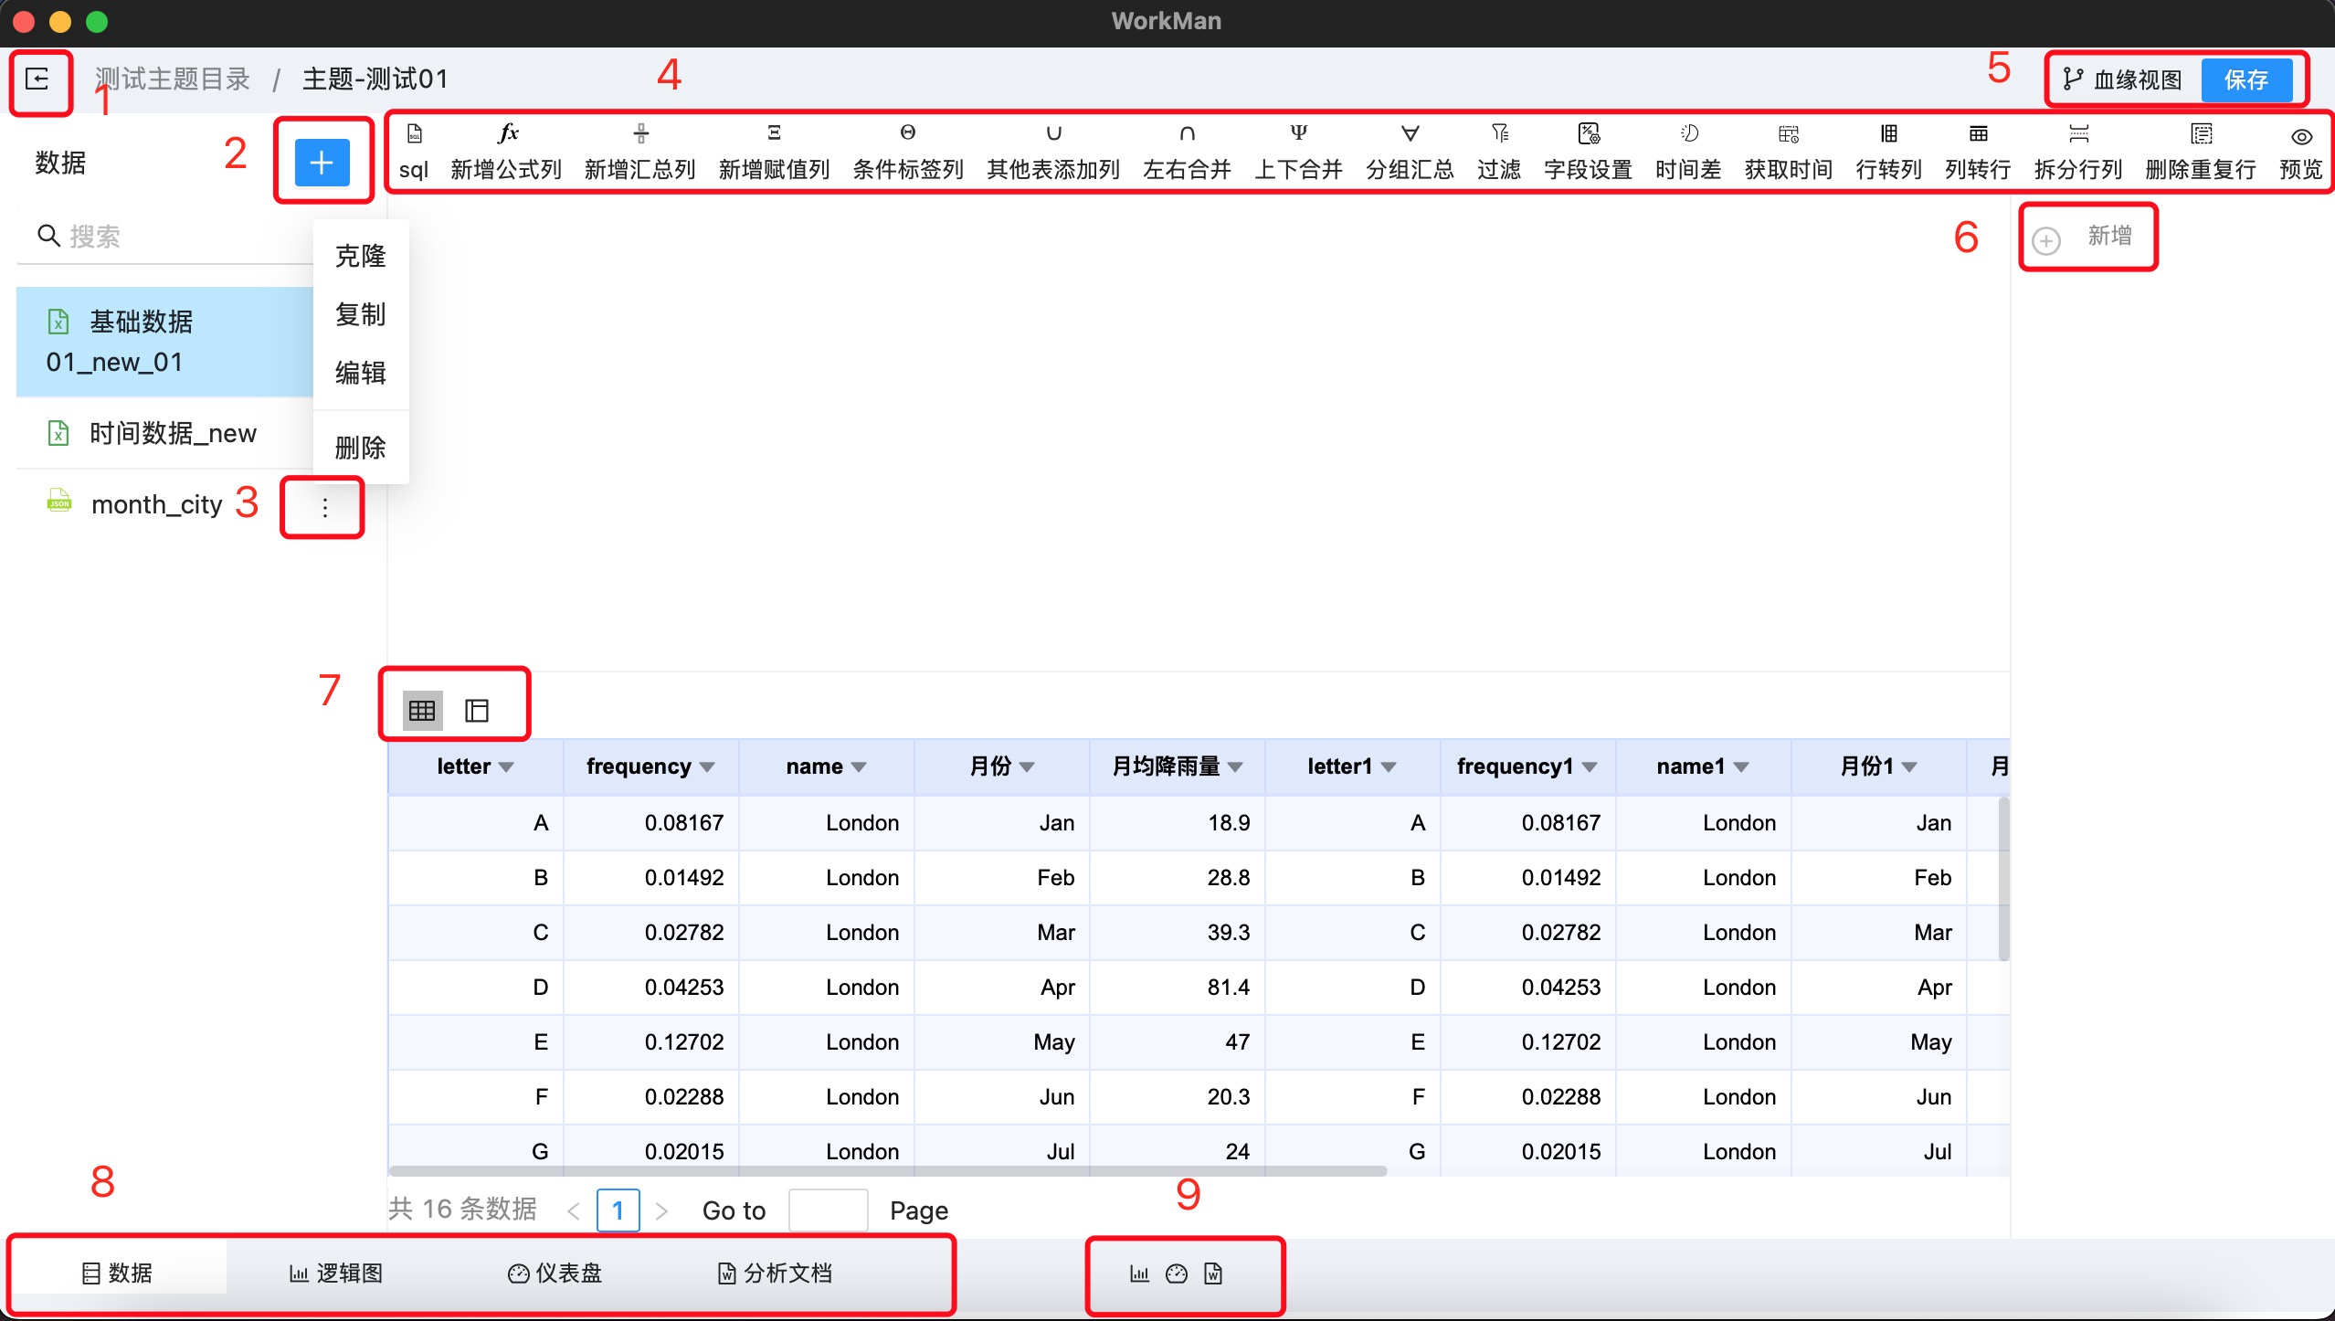Choose 复制 from the context menu
2335x1321 pixels.
coord(361,314)
